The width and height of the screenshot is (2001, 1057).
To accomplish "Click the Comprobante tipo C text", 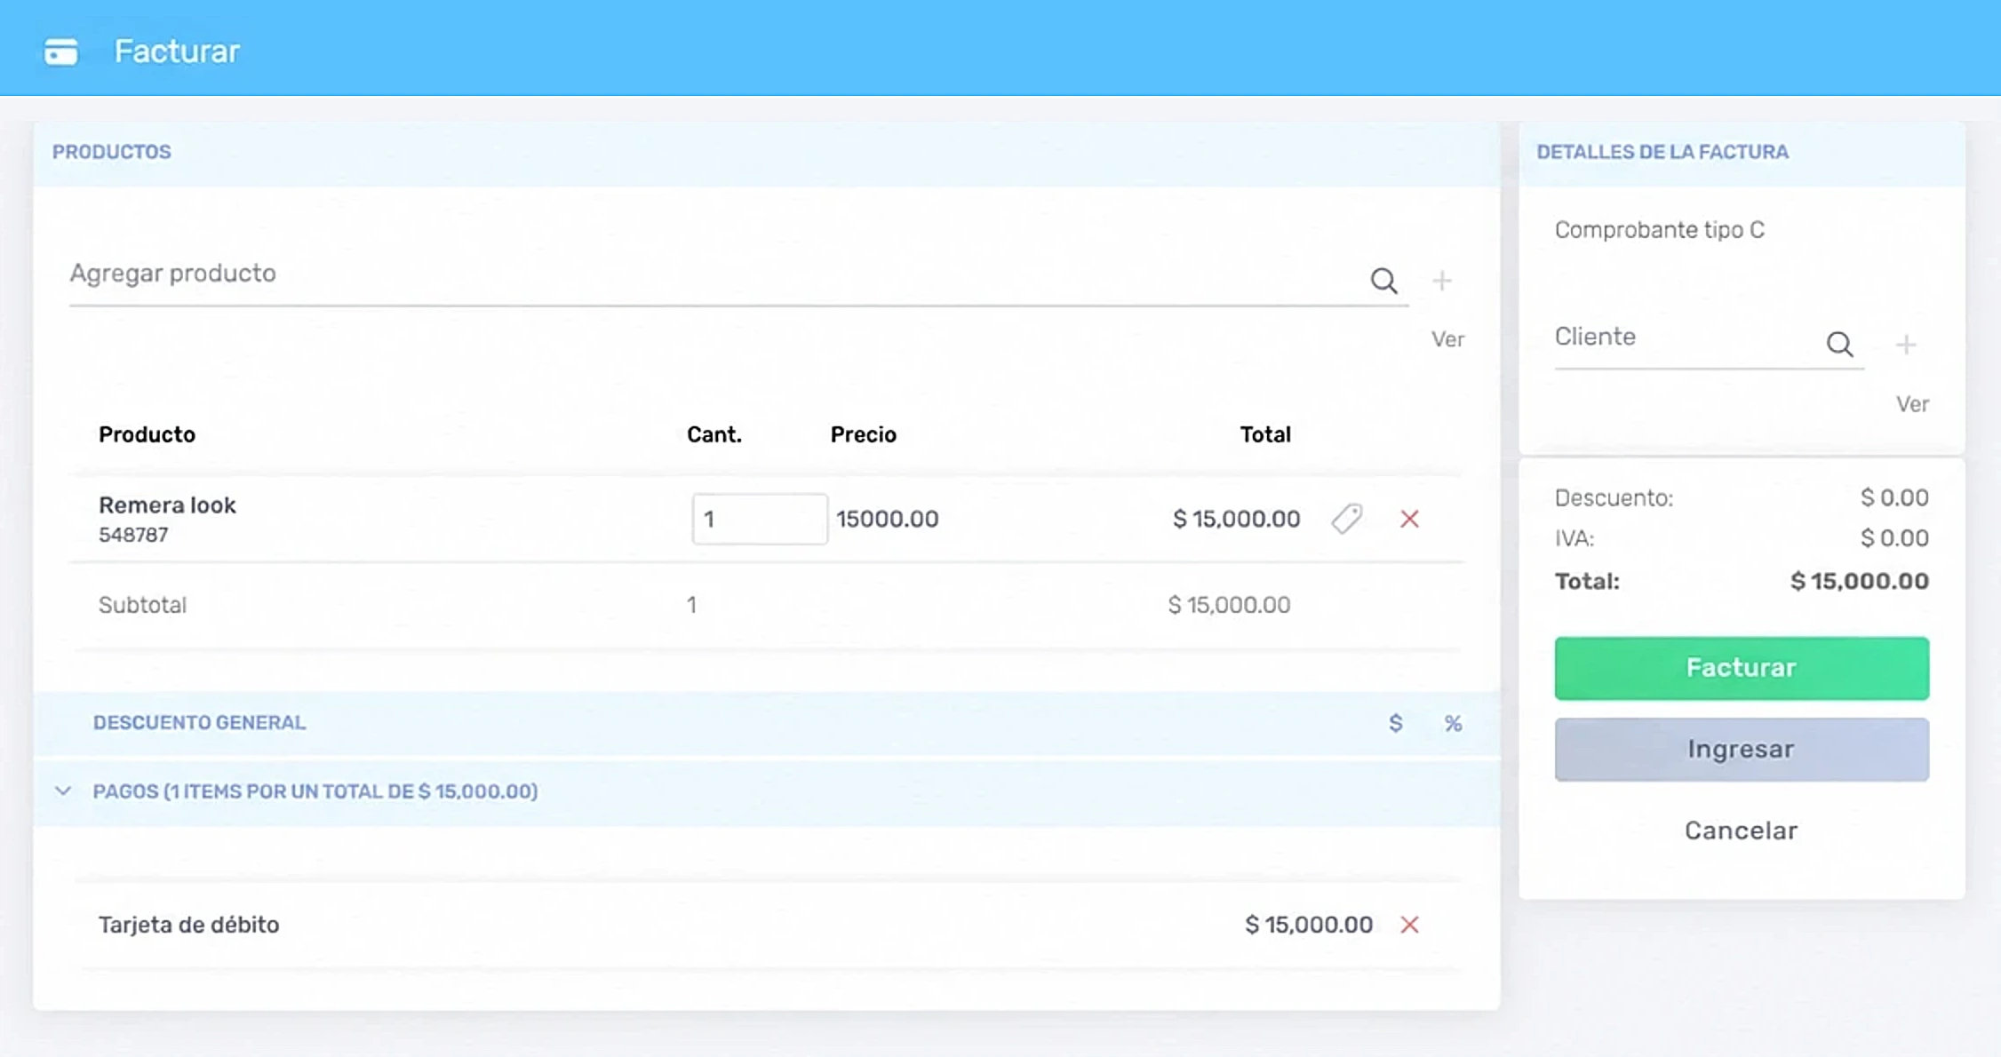I will pyautogui.click(x=1659, y=230).
